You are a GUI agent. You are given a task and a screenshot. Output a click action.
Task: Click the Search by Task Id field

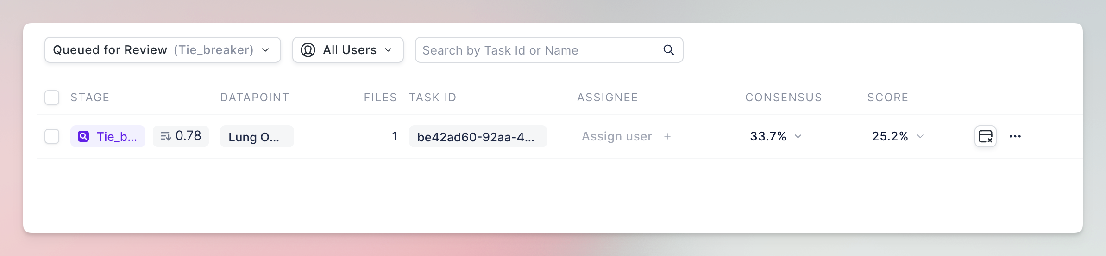[x=549, y=50]
